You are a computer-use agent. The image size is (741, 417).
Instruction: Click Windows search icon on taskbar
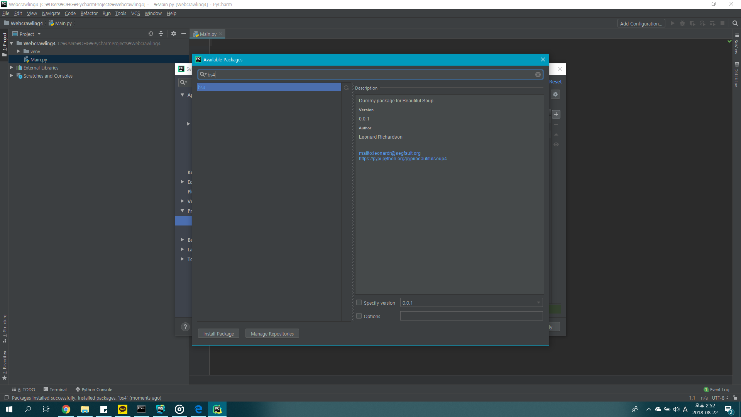(x=28, y=409)
